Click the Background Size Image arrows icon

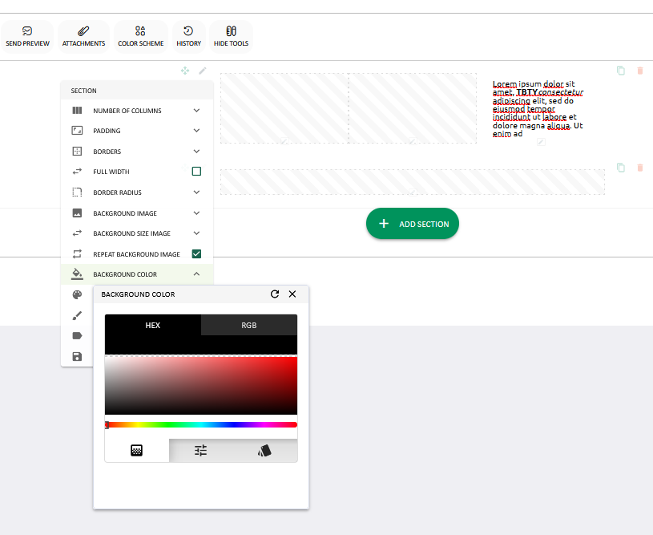77,233
